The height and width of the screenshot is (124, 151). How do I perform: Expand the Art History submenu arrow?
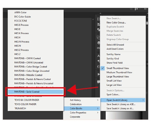point(98,100)
